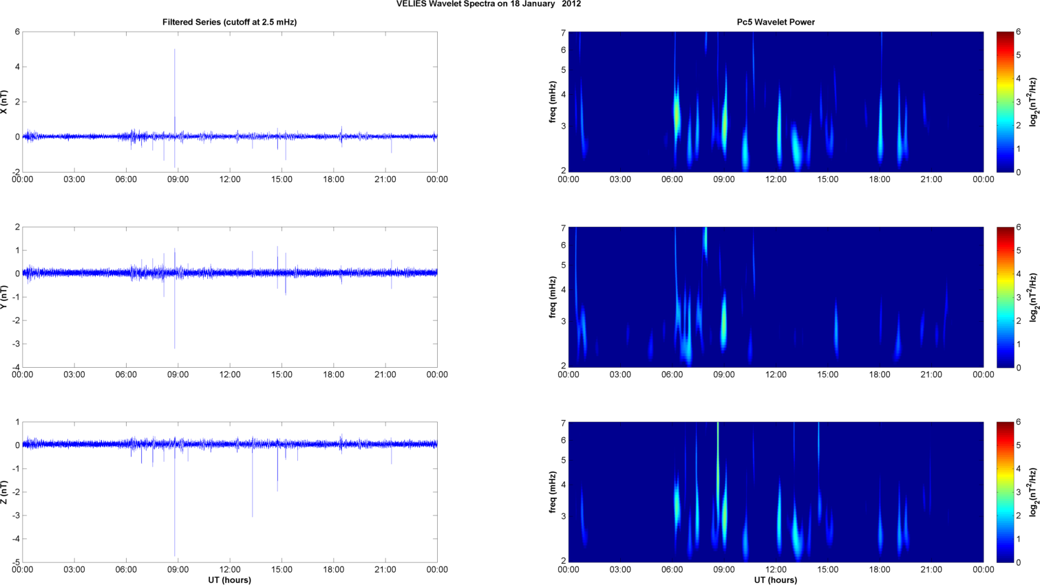Click the "7" frequency tick of X wavelet spectrum

tap(563, 33)
